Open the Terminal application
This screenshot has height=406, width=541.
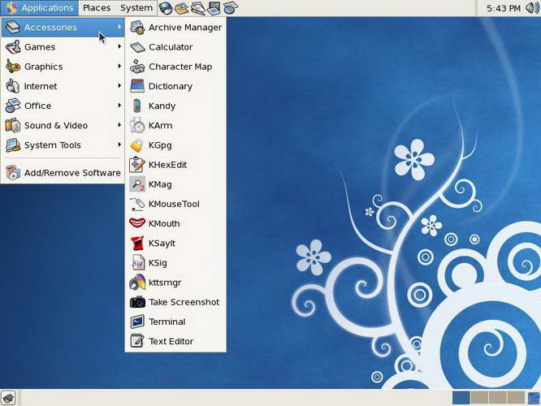167,322
